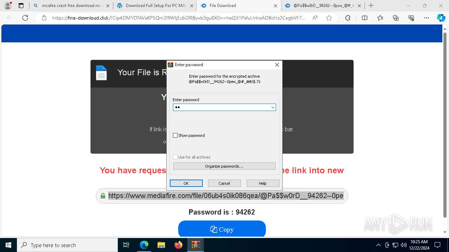Open the tab actions menu icon
This screenshot has height=252, width=449.
coord(21,6)
